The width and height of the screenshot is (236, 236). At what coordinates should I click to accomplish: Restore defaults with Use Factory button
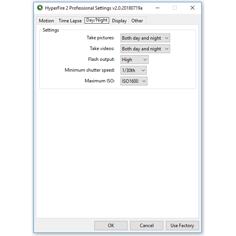pos(182,226)
